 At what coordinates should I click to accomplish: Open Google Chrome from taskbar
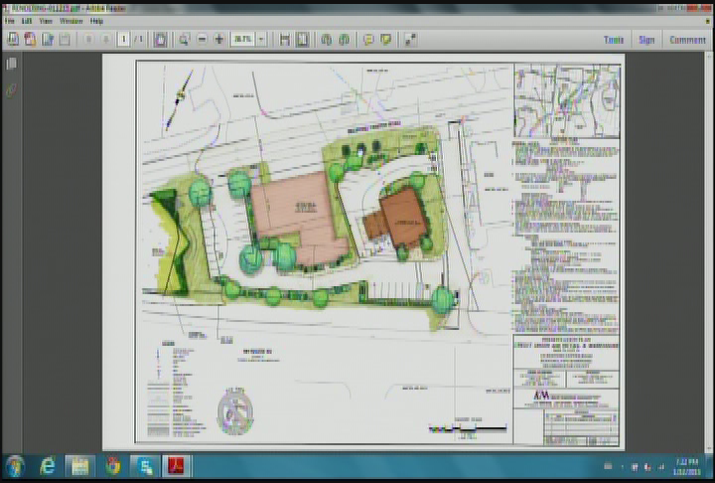pos(112,466)
